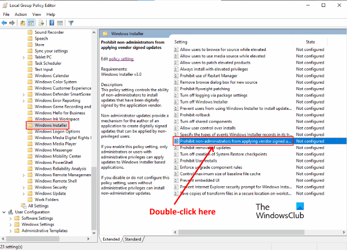Select Prohibit use of Restart Manager

coord(209,76)
